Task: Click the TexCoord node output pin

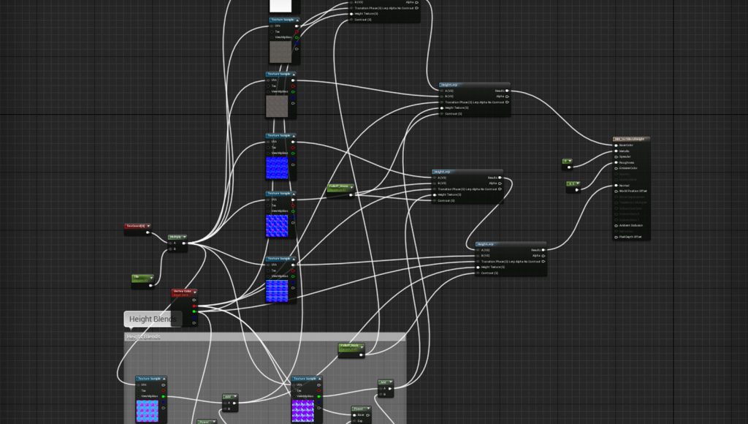Action: pyautogui.click(x=148, y=233)
